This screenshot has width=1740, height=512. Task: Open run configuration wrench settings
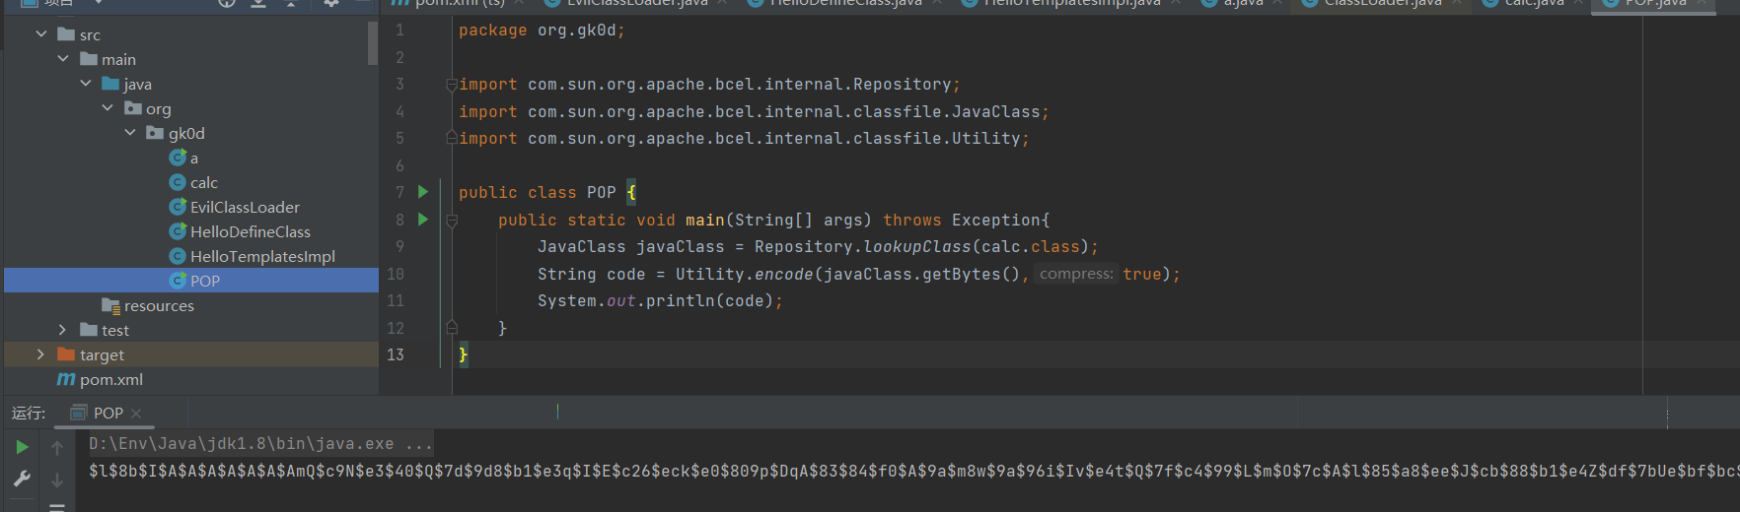point(22,479)
